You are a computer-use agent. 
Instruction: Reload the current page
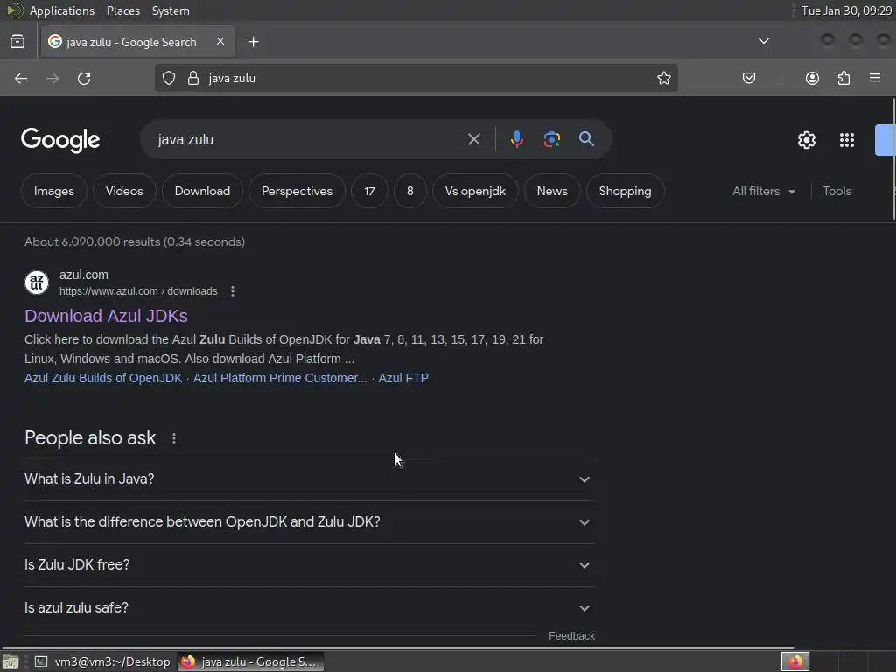84,78
